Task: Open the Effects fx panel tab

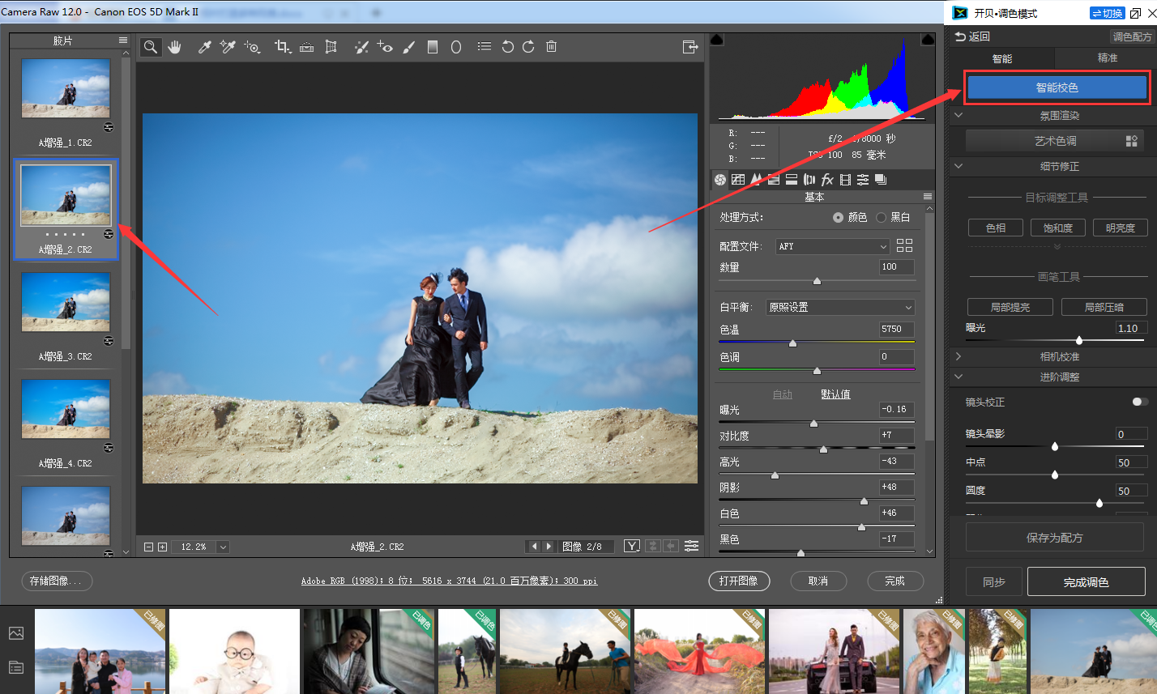Action: coord(827,179)
